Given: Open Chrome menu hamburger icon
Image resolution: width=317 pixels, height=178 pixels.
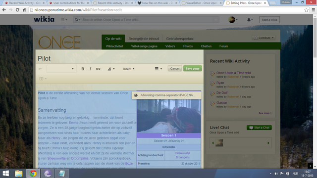Looking at the screenshot, I should [x=313, y=10].
